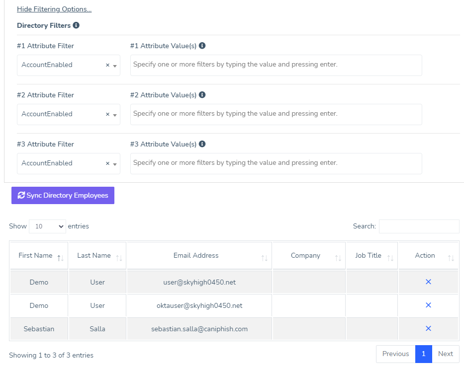Delete employee user@skyhigh0450.net with X icon
464x365 pixels.
428,282
